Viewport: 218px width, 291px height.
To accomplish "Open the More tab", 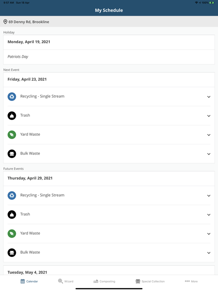I will [191, 282].
